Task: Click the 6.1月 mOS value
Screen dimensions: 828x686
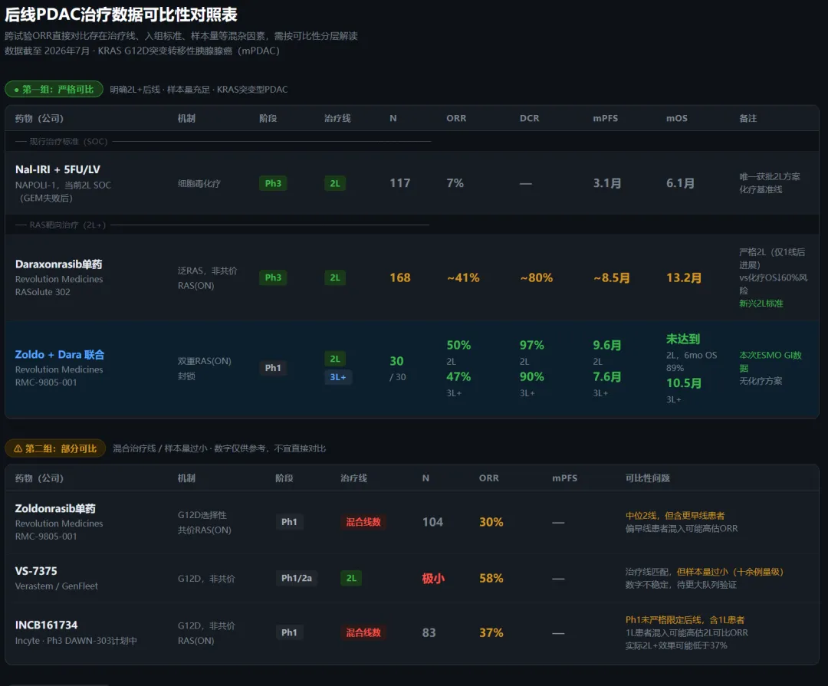Action: click(680, 183)
